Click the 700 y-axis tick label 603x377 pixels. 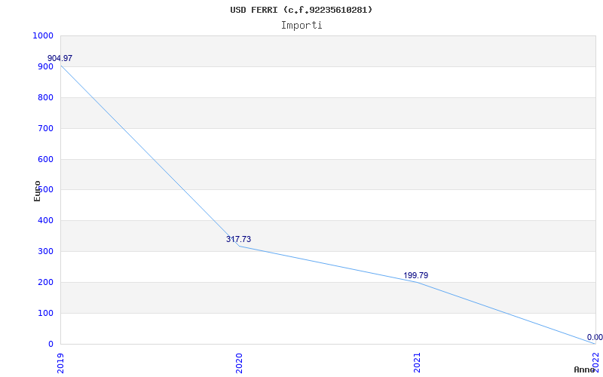[45, 128]
